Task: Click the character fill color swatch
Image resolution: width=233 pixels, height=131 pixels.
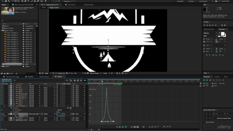Action: (222, 34)
